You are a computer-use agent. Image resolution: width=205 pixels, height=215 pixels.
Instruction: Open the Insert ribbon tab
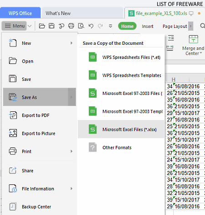pyautogui.click(x=148, y=26)
